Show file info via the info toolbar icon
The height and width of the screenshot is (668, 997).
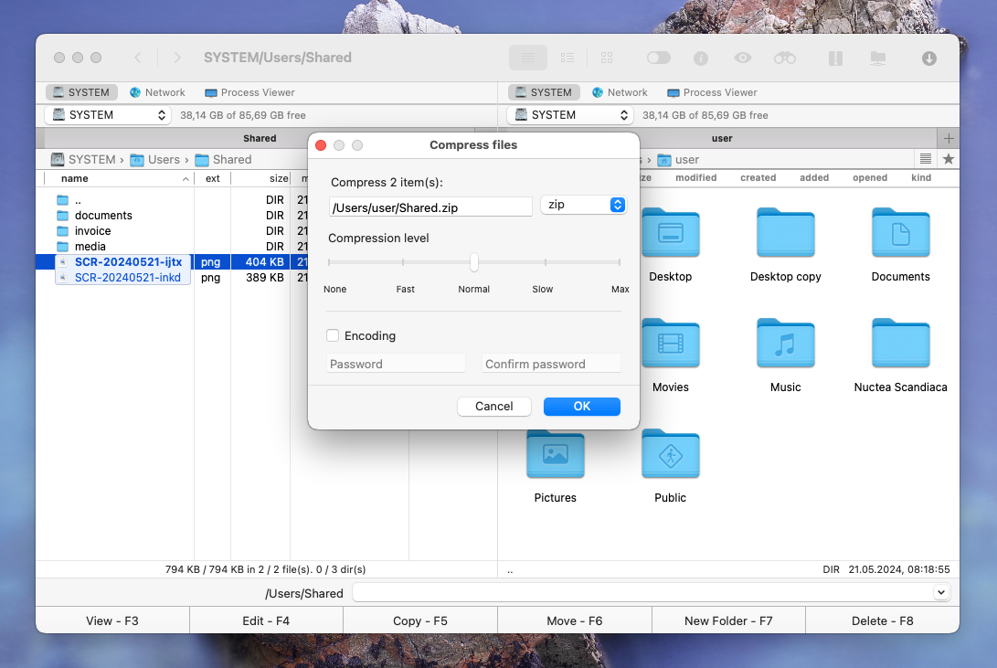coord(700,58)
